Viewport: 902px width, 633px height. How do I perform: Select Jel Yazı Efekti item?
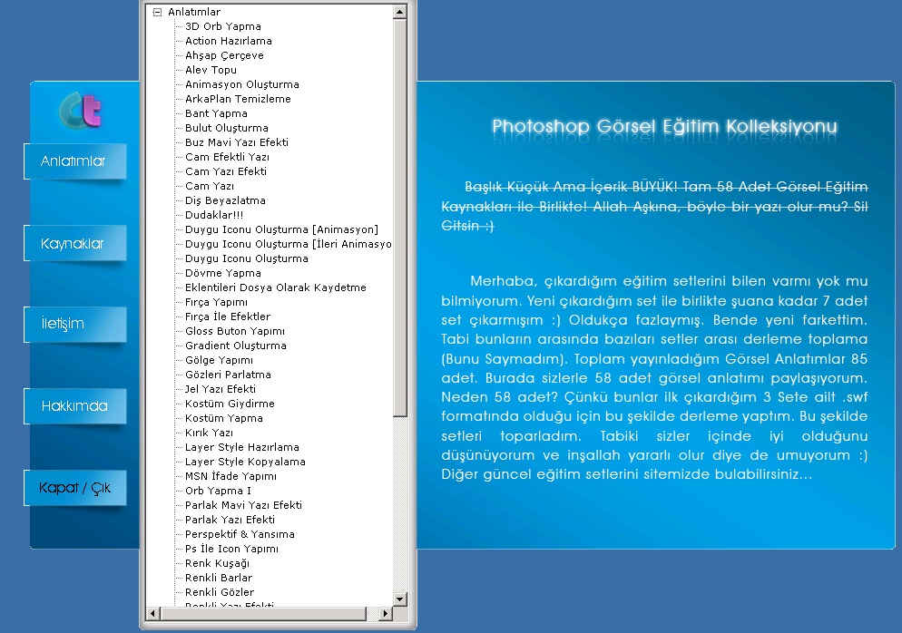point(221,389)
